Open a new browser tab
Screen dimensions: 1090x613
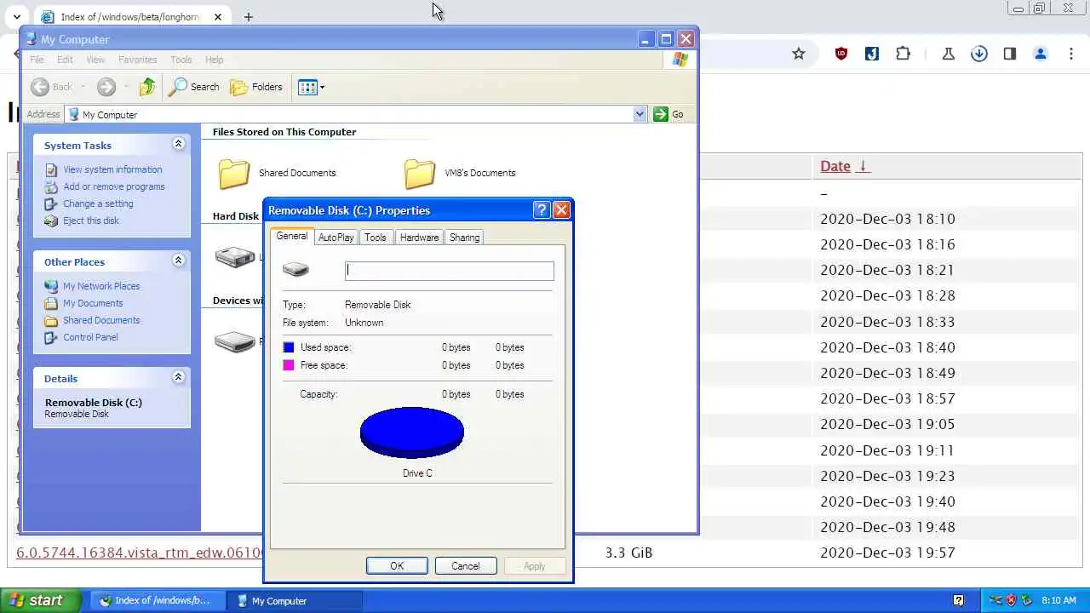click(248, 17)
